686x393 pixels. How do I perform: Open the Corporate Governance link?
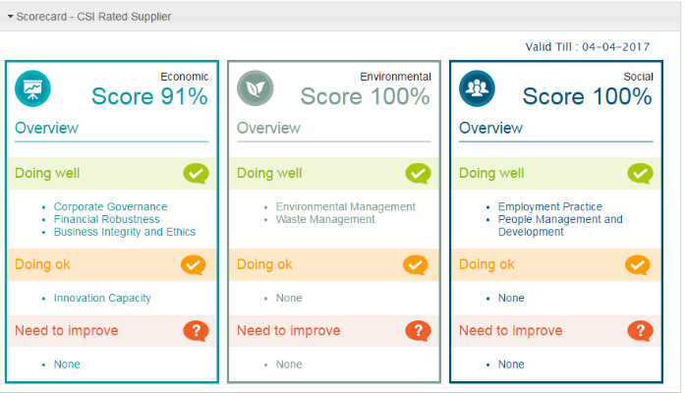(x=110, y=207)
